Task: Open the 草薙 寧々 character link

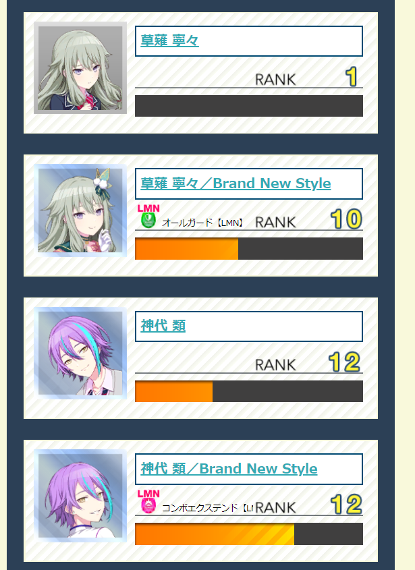Action: (169, 40)
